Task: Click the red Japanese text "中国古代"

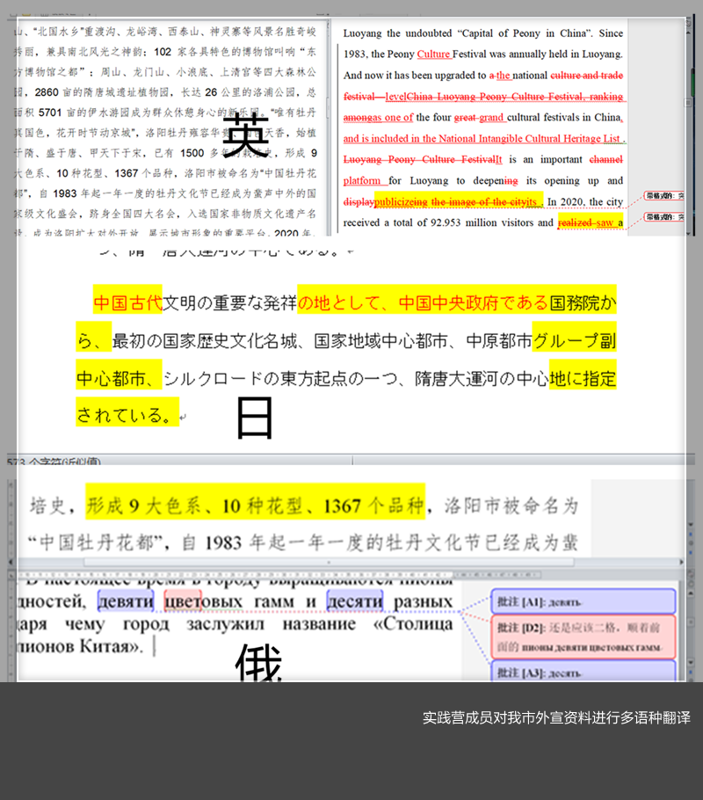Action: pyautogui.click(x=127, y=303)
